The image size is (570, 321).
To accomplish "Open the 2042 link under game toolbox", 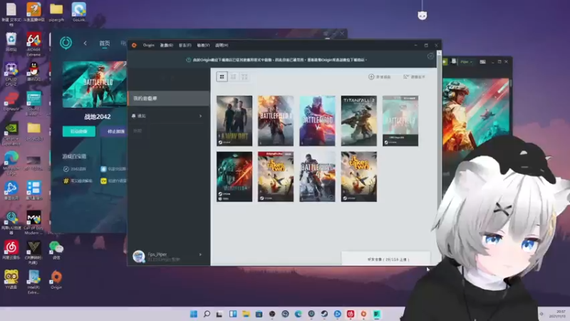I will click(x=75, y=169).
